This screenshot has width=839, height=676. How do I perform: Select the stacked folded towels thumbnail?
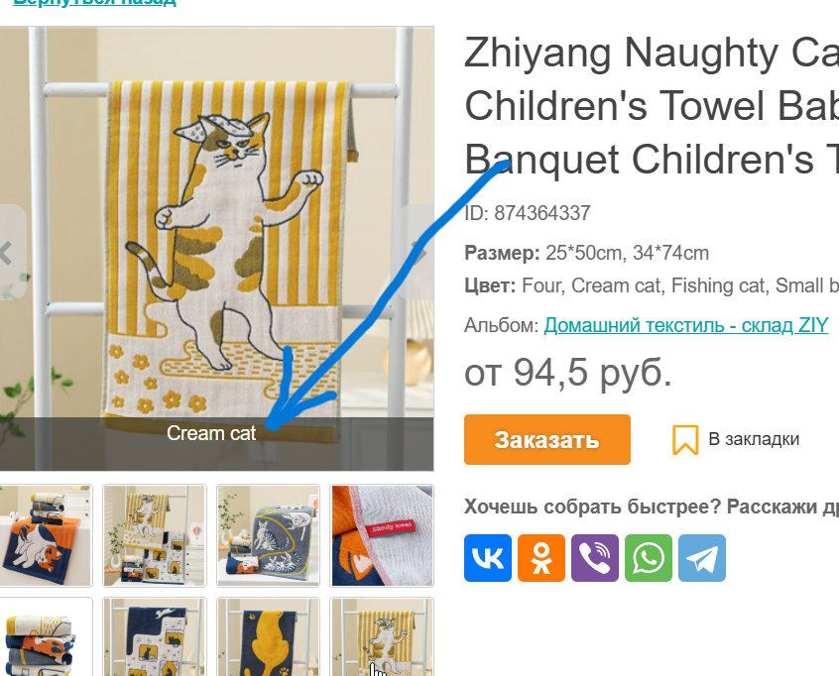click(x=46, y=637)
